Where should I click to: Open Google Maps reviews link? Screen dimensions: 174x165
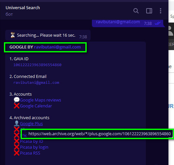(41, 100)
